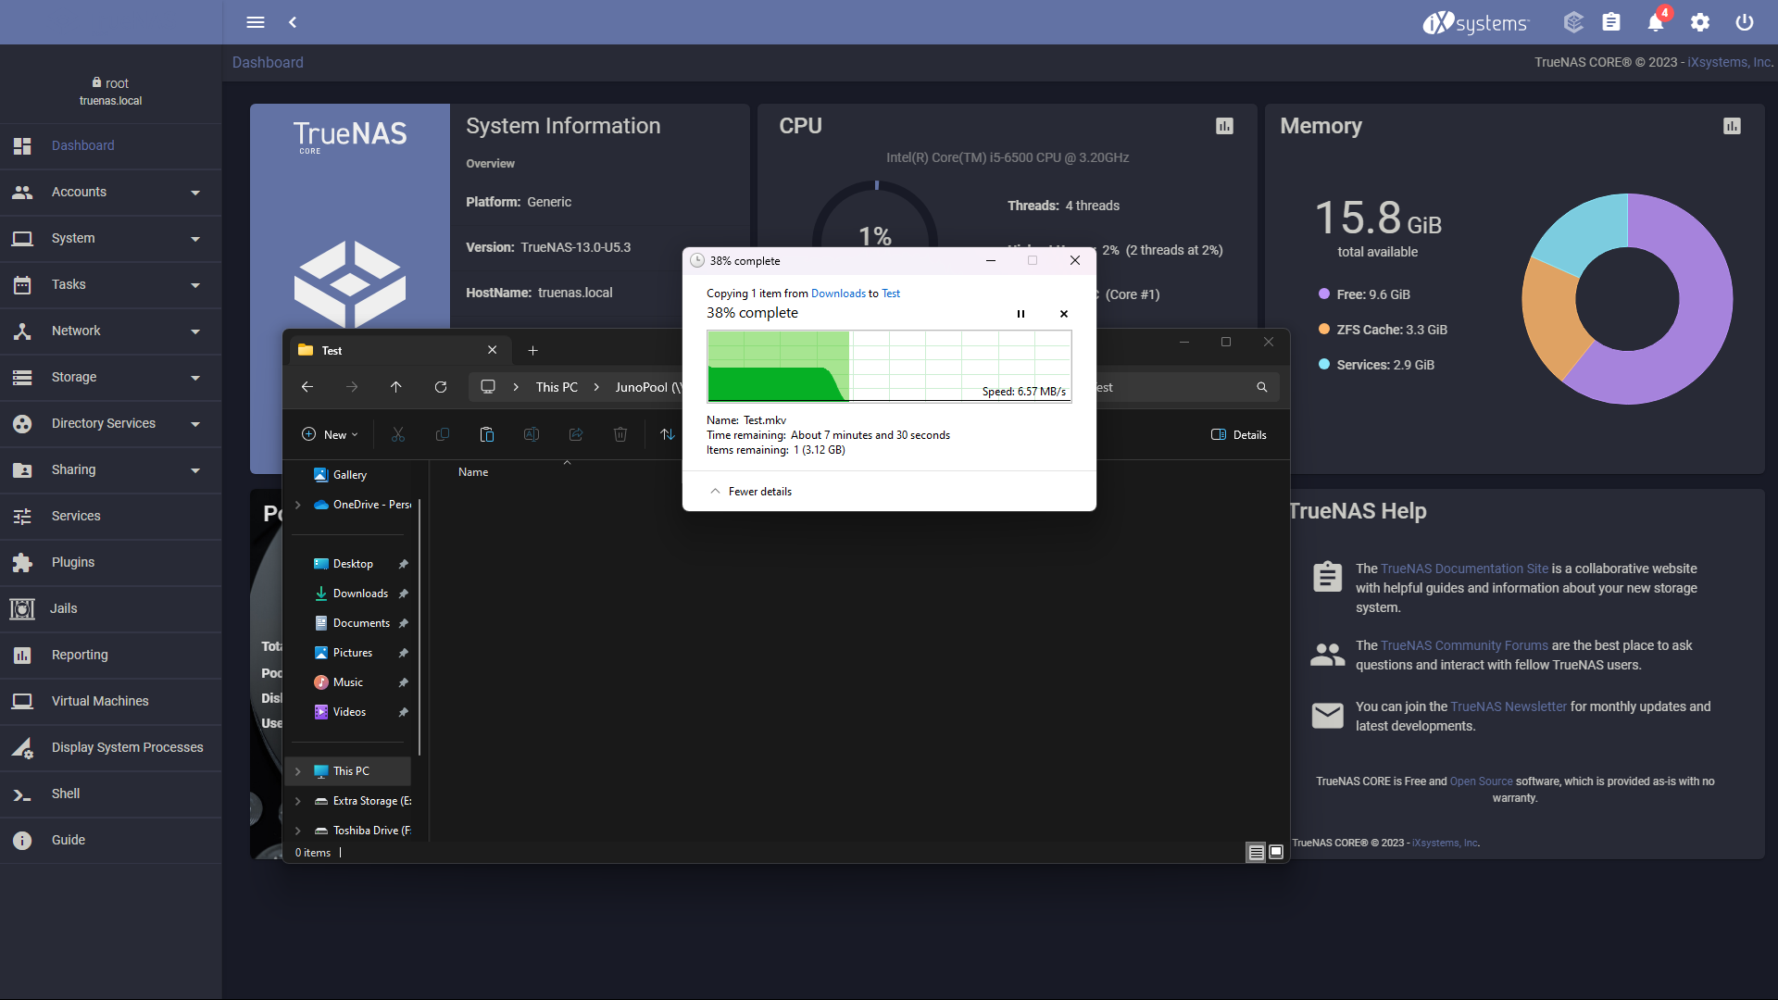Expand Directory Services sidebar menu

(x=111, y=423)
